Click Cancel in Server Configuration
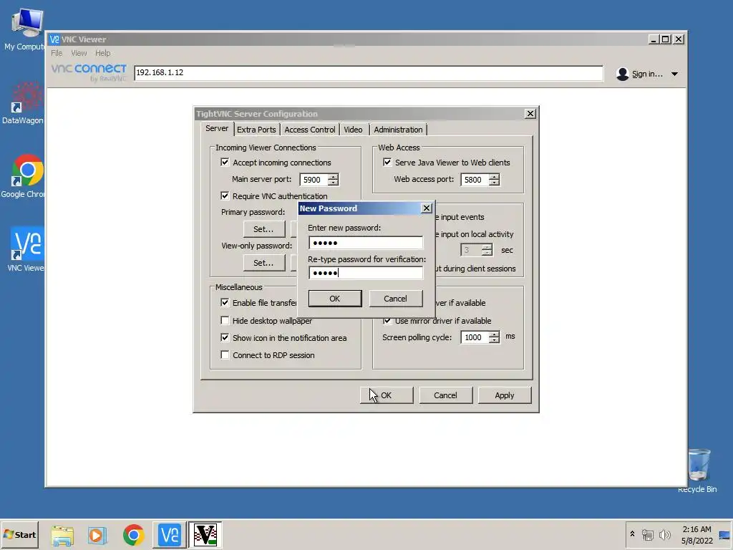 click(445, 395)
